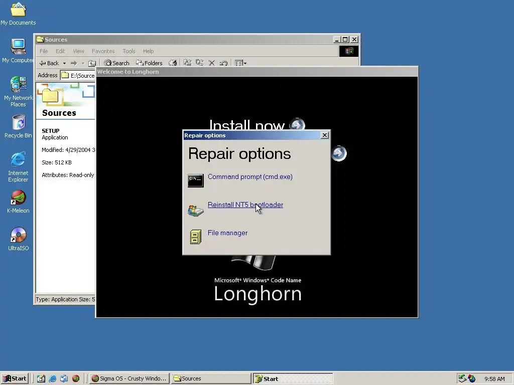The height and width of the screenshot is (385, 514).
Task: Click Windows flag throbber in Sources window
Action: coord(349,51)
